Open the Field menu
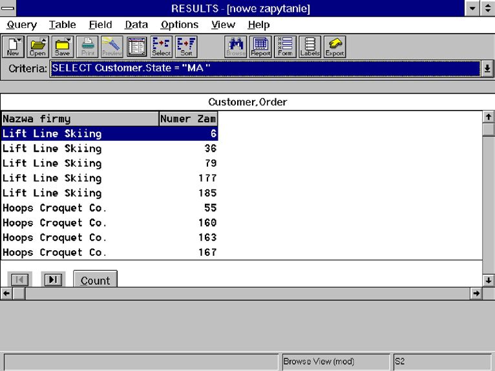The height and width of the screenshot is (371, 495). [100, 25]
